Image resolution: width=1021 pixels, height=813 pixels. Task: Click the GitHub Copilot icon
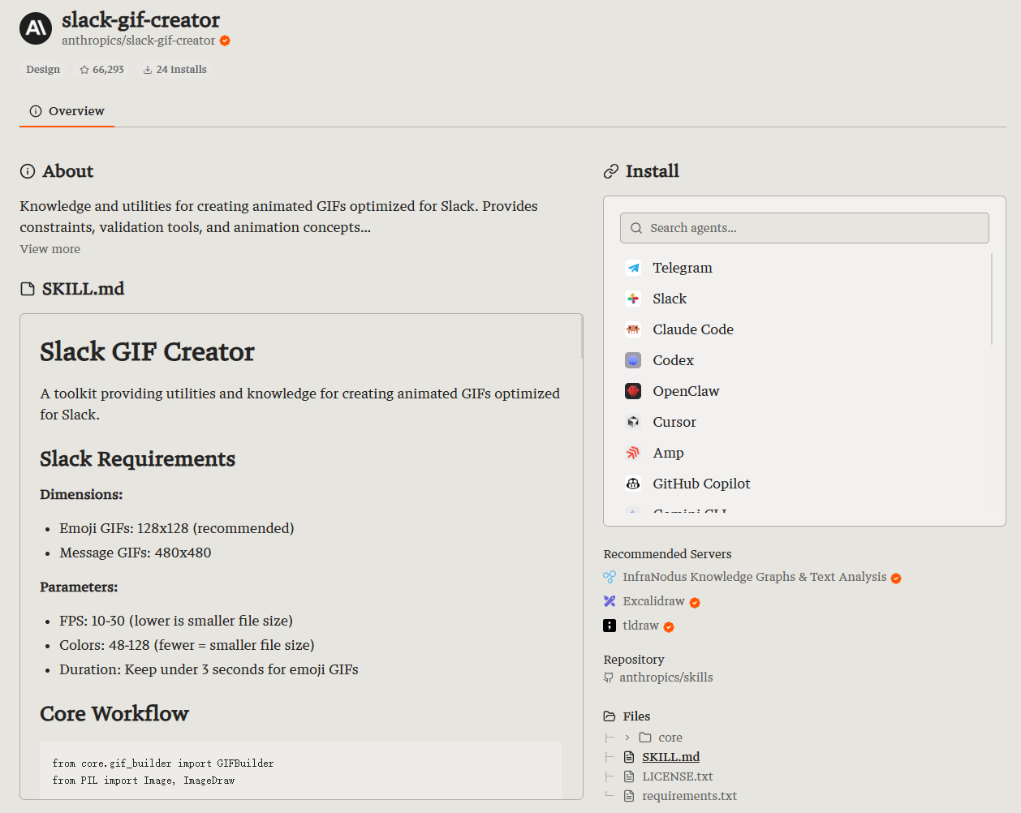633,484
